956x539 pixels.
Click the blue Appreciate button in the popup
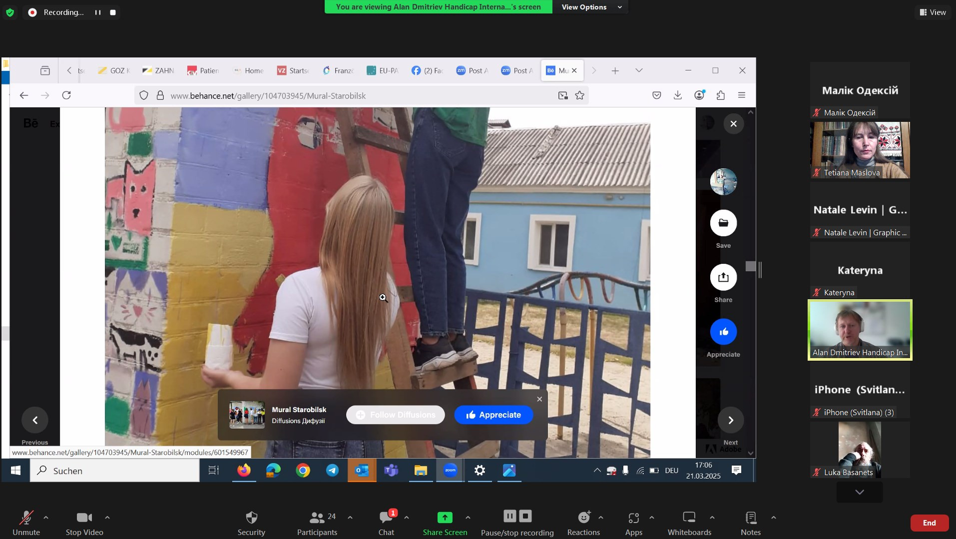[493, 415]
